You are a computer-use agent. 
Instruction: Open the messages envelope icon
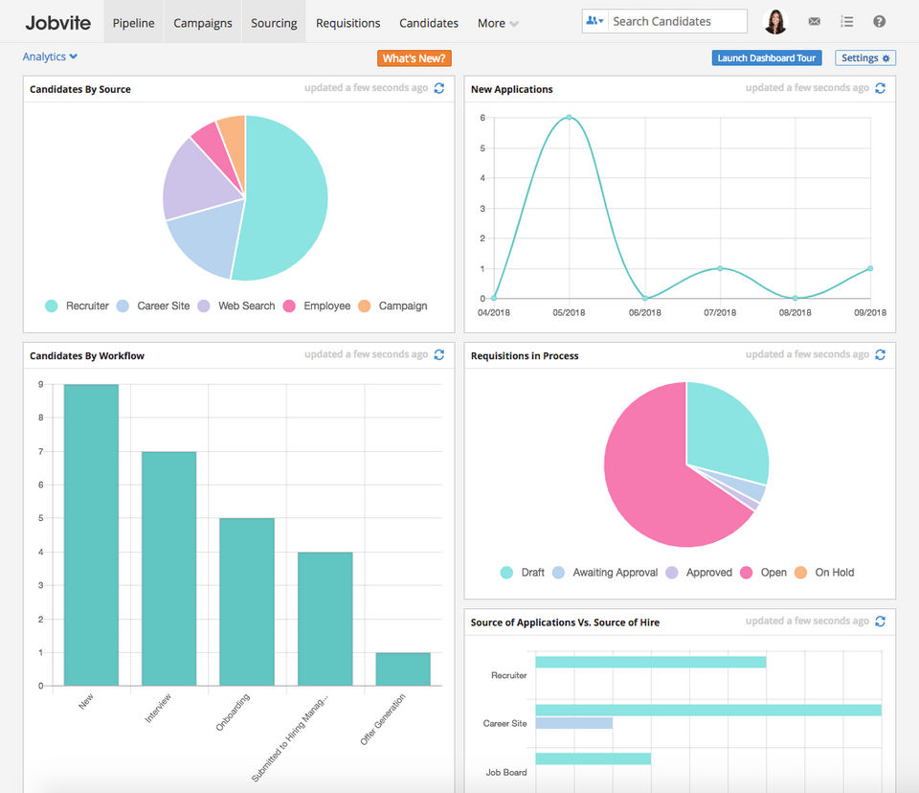pos(814,21)
